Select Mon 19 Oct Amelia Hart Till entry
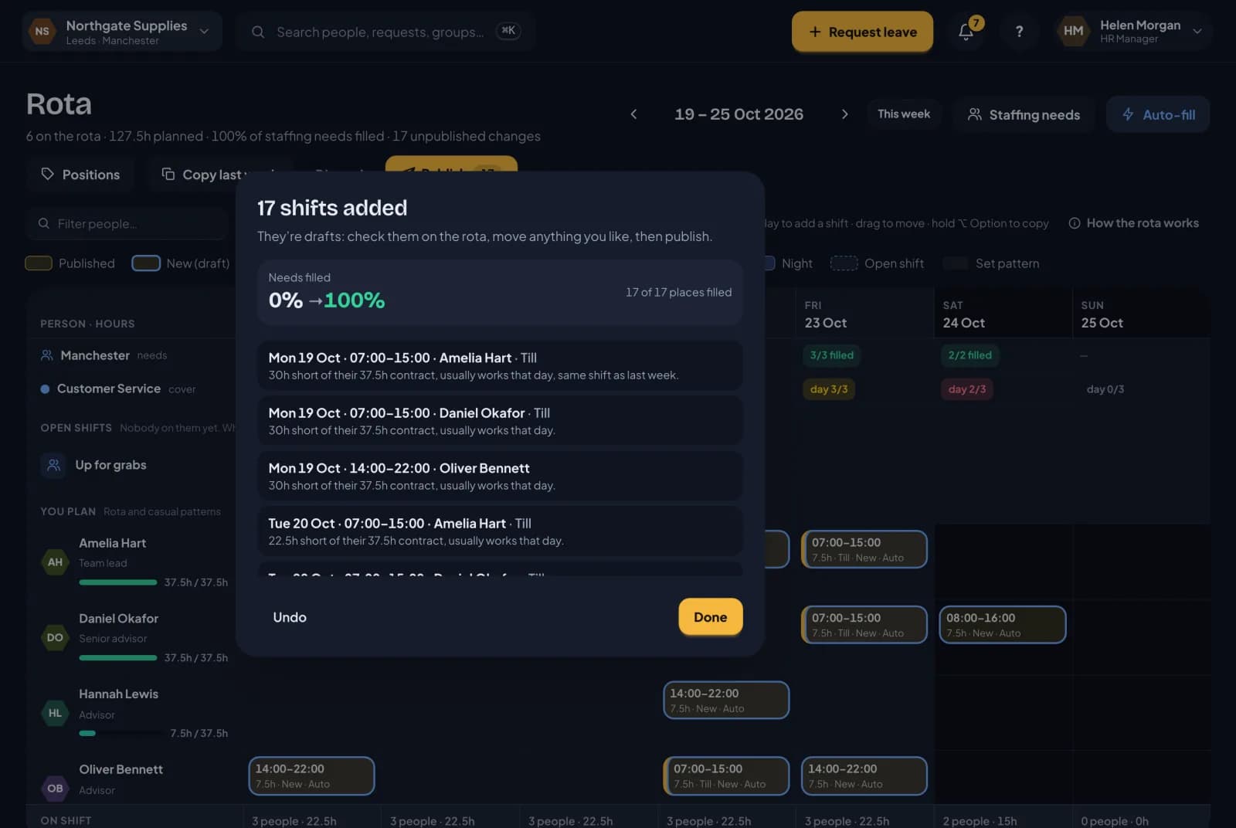Image resolution: width=1236 pixels, height=828 pixels. click(x=500, y=365)
